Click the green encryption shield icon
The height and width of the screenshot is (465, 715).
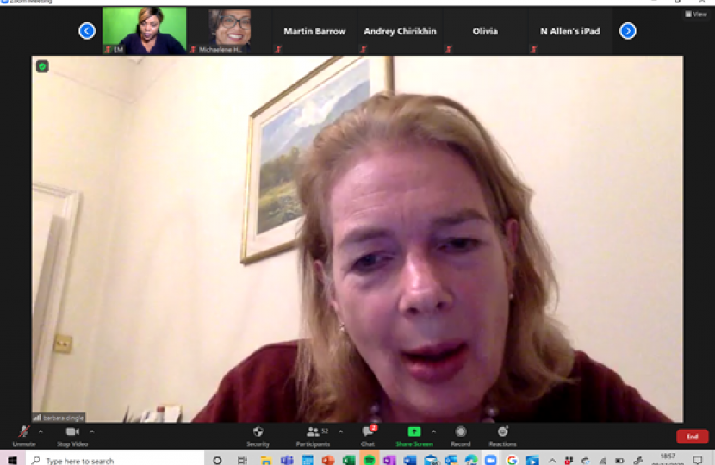click(x=42, y=66)
